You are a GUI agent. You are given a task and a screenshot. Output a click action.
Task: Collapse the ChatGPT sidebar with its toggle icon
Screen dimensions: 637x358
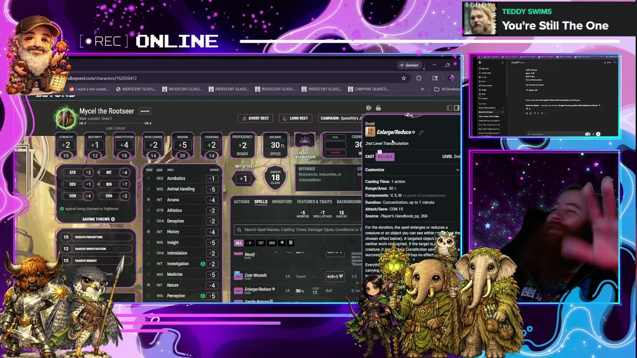[x=503, y=63]
